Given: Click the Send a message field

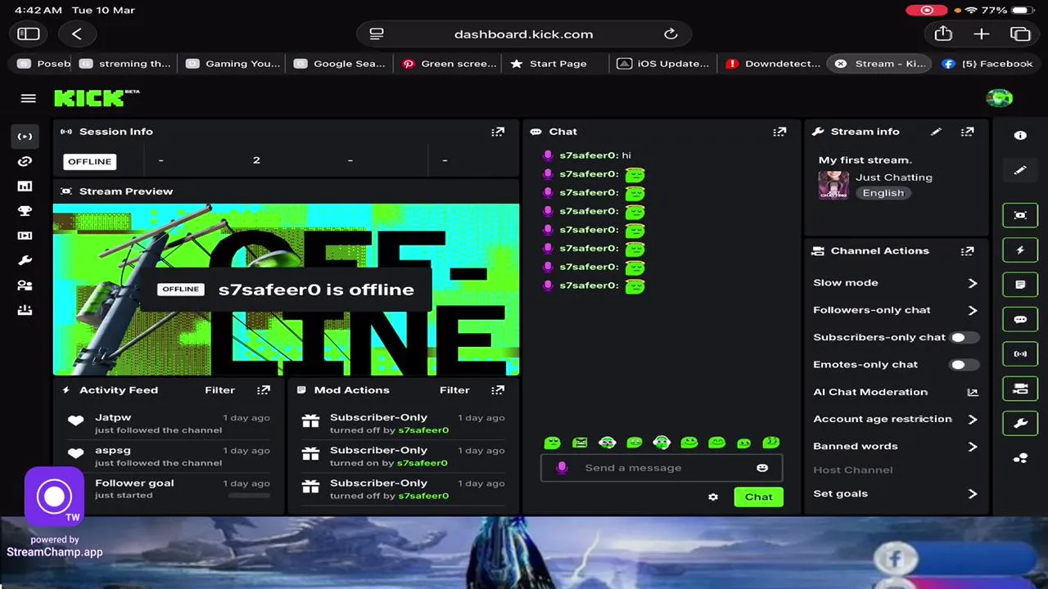Looking at the screenshot, I should click(x=662, y=468).
